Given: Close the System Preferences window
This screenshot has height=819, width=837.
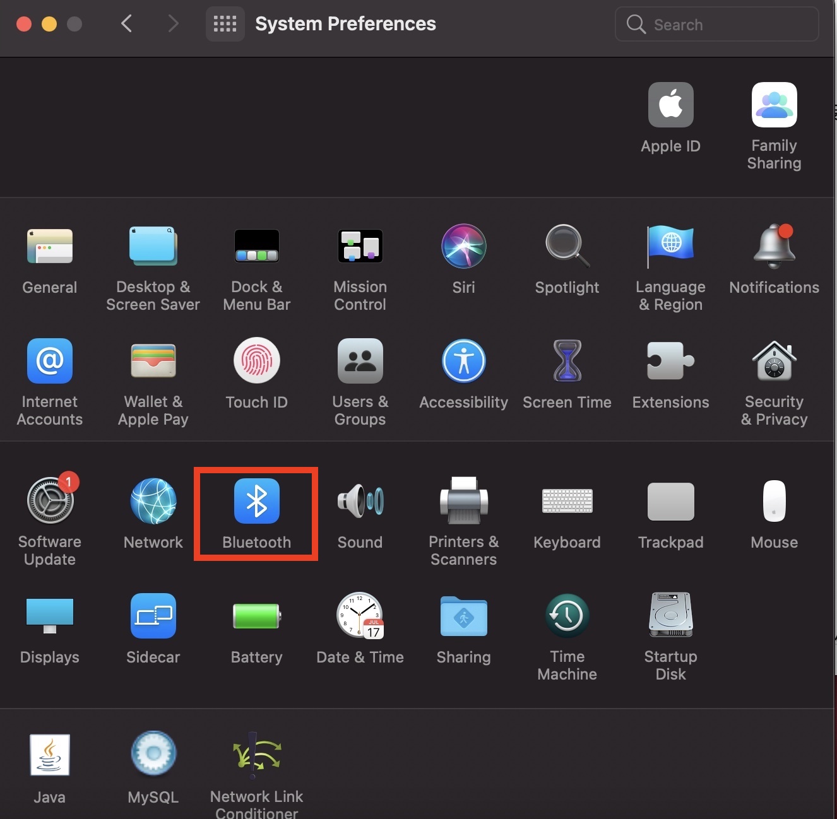Looking at the screenshot, I should tap(24, 24).
